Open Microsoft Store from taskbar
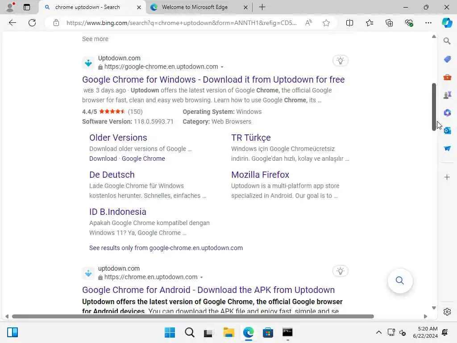The height and width of the screenshot is (343, 457). click(268, 332)
